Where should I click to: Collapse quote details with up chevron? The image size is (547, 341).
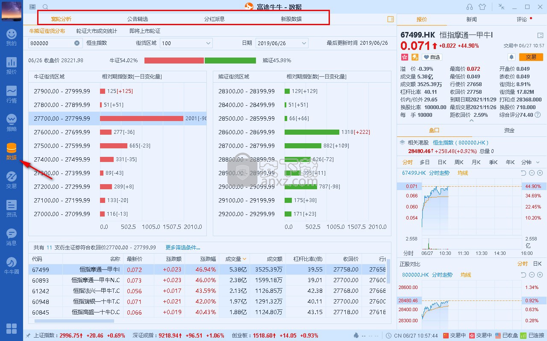pos(472,121)
